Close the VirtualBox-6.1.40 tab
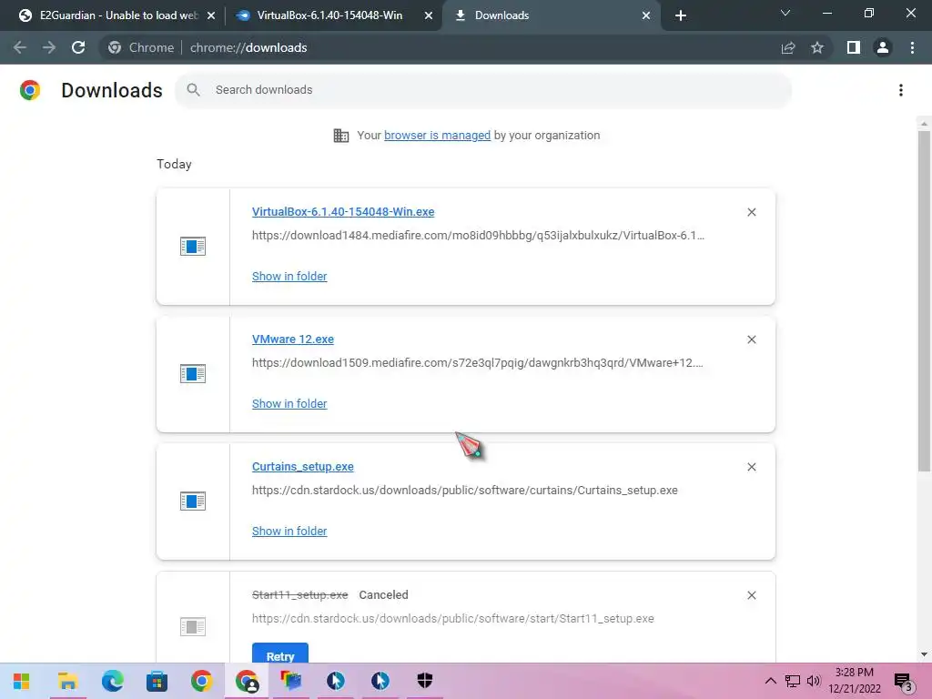Image resolution: width=932 pixels, height=699 pixels. [x=429, y=15]
